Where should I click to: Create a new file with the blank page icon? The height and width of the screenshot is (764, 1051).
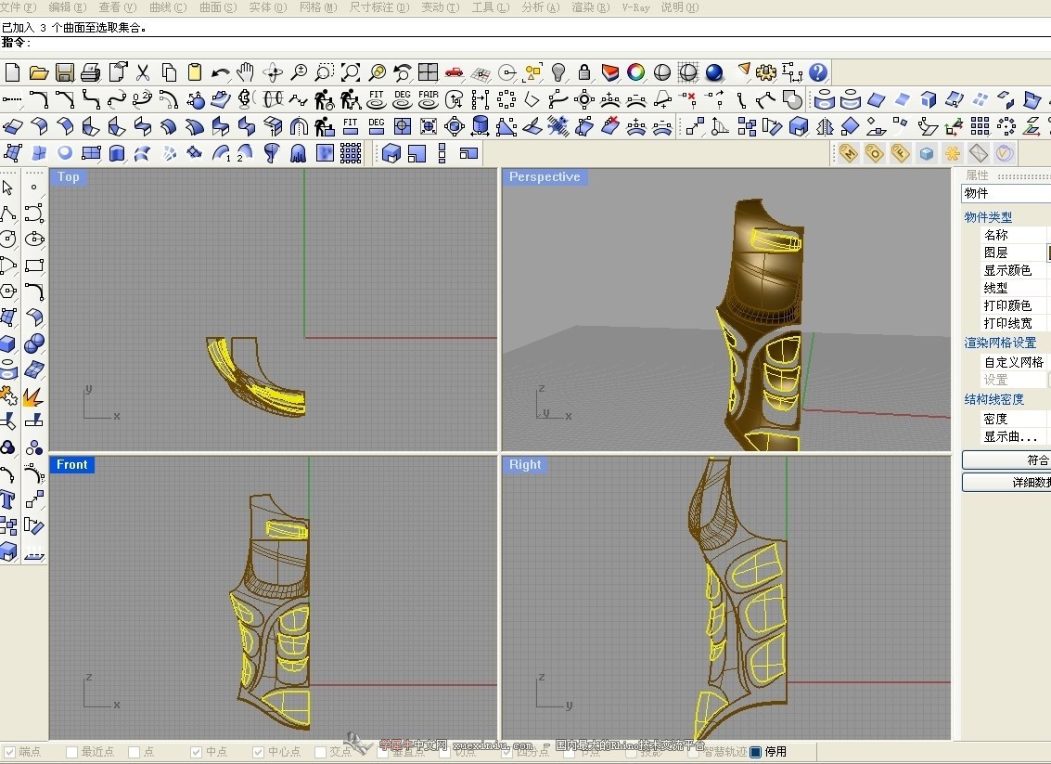pos(12,72)
